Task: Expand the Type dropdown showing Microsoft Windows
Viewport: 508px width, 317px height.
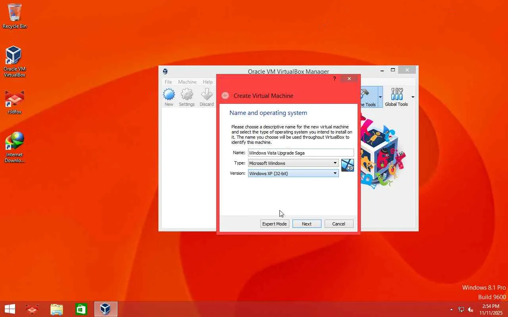Action: coord(293,163)
